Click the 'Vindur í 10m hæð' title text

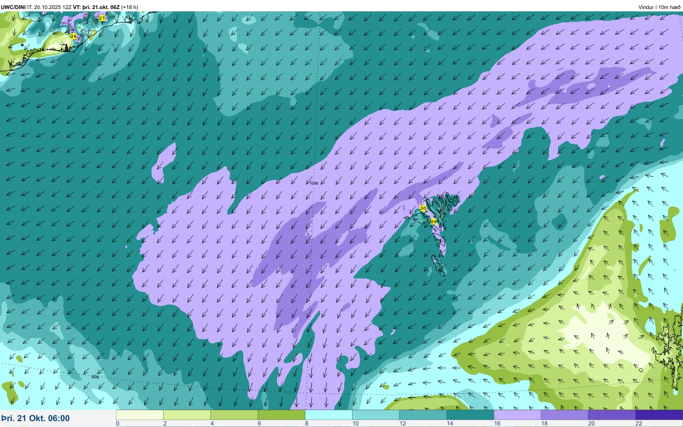coord(660,7)
